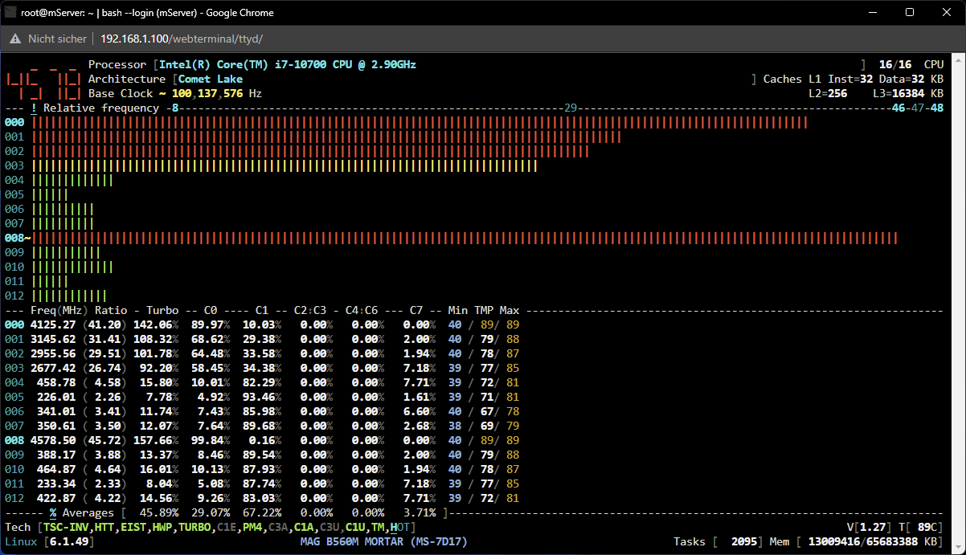This screenshot has width=966, height=555.
Task: Click the 'MAG B560M MORTAR (MS-7D17)' board name
Action: coord(384,541)
